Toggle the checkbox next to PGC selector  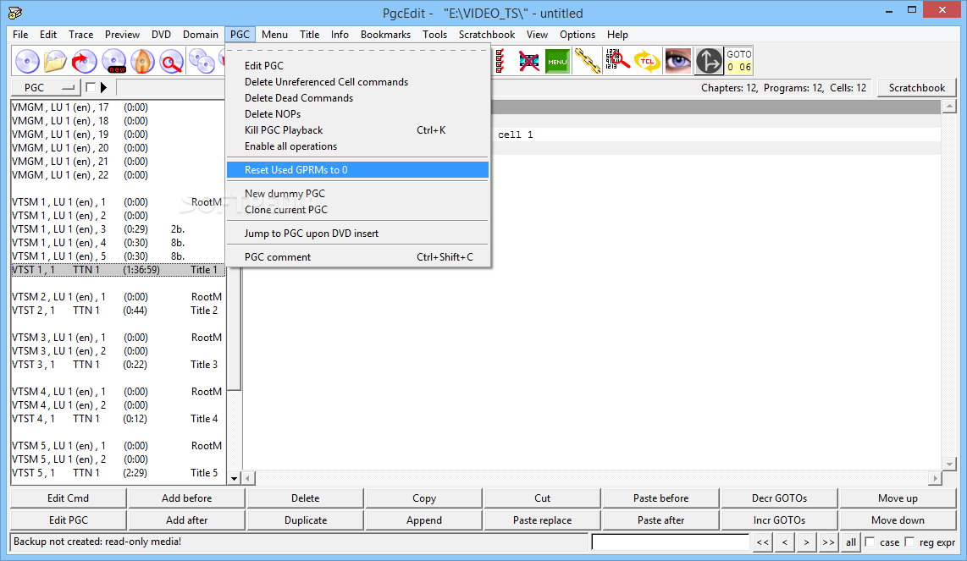tap(90, 87)
